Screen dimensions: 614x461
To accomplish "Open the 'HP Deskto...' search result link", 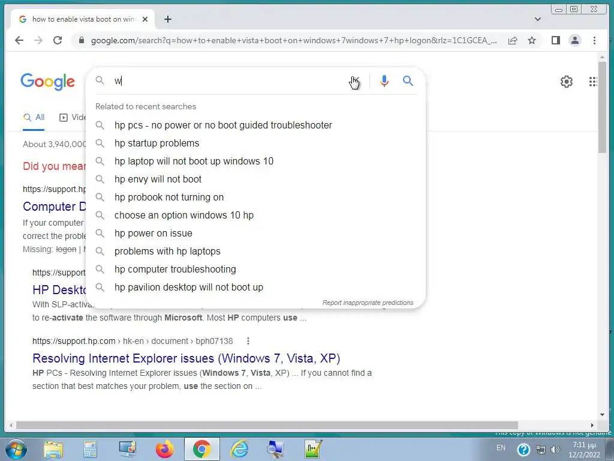I will [59, 290].
